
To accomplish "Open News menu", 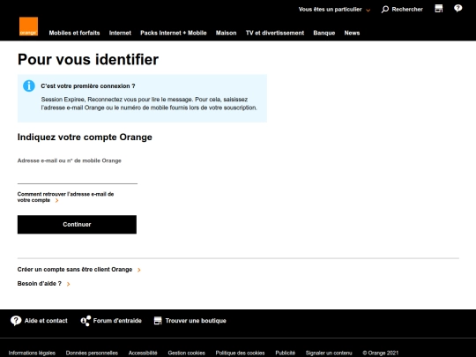I will point(352,33).
